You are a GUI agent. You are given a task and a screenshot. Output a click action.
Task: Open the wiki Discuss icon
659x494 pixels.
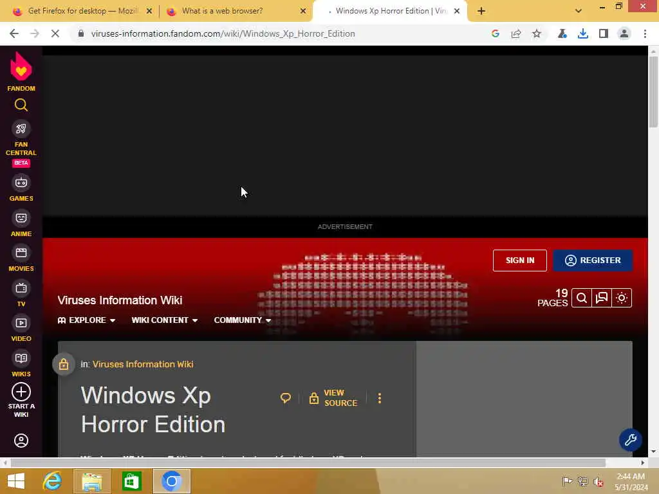pyautogui.click(x=602, y=298)
